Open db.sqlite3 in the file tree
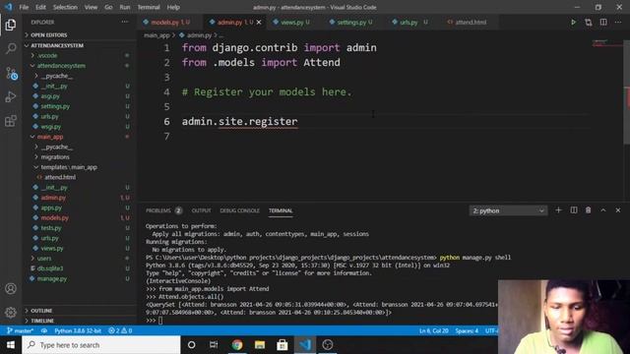Viewport: 630px width, 354px height. 50,268
